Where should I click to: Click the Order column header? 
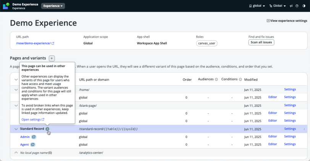pyautogui.click(x=187, y=80)
